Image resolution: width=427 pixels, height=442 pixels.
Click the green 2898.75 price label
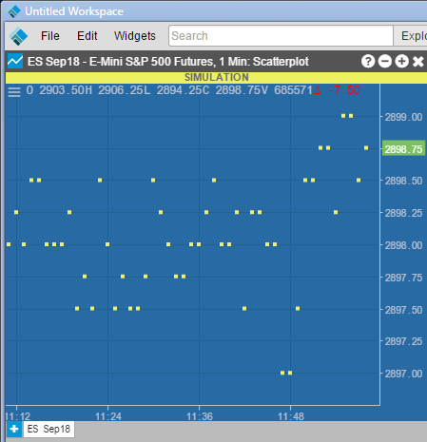404,149
